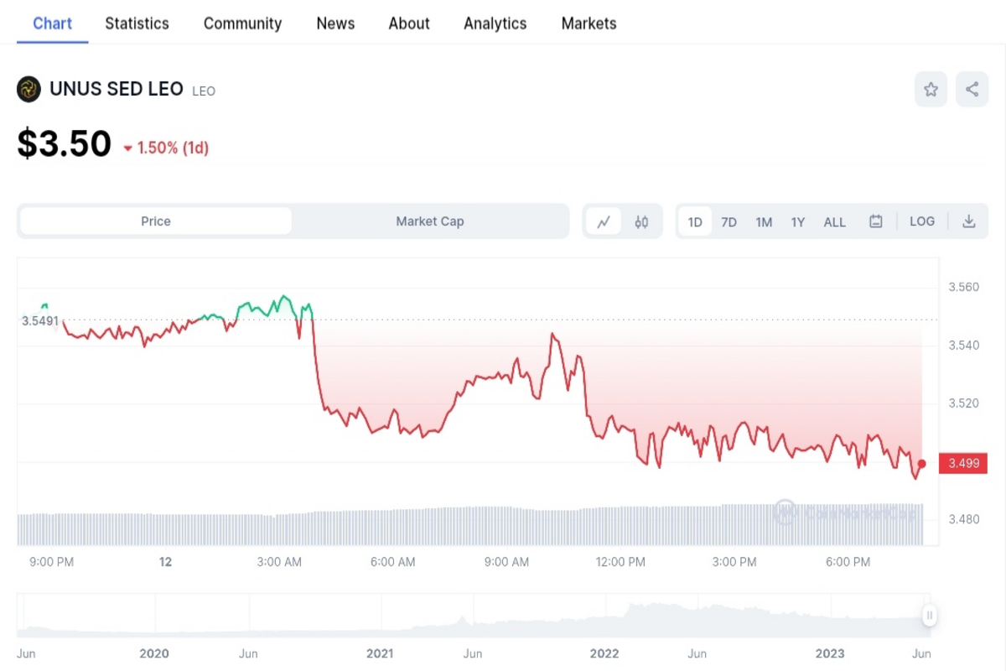
Task: Select the ALL time range
Action: [x=835, y=222]
